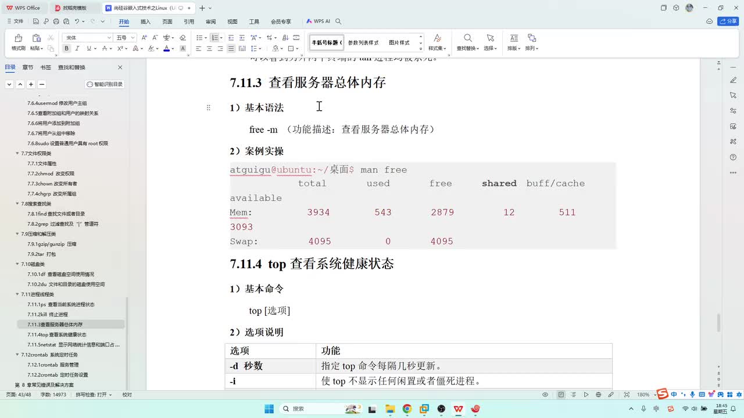
Task: Click the Cut scissors icon
Action: (x=51, y=38)
